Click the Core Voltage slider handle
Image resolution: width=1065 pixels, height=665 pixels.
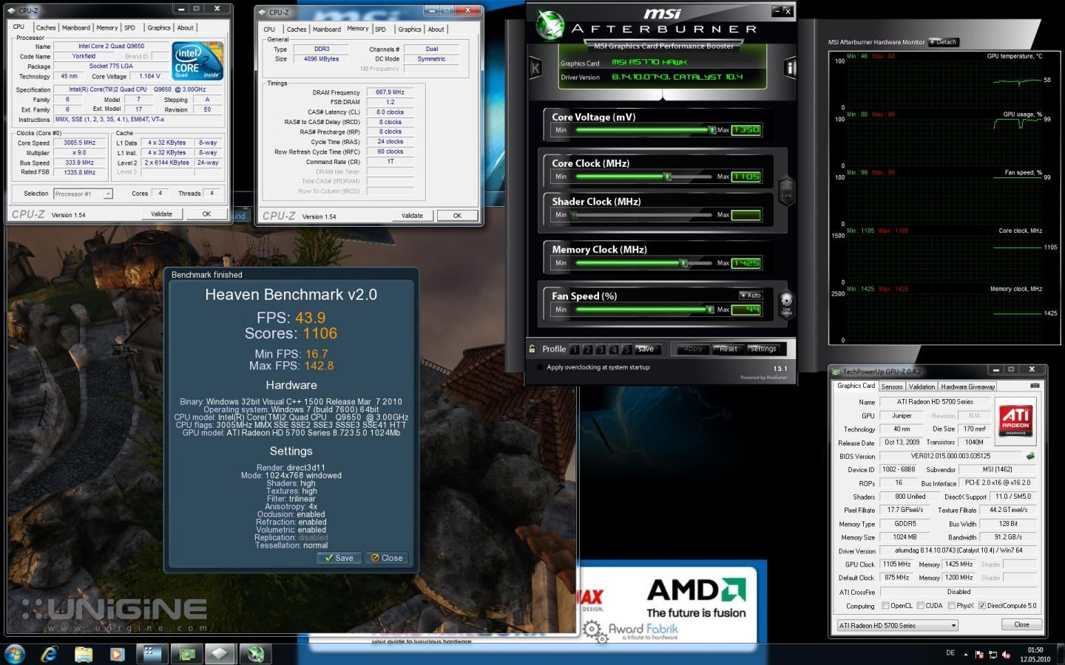click(711, 130)
